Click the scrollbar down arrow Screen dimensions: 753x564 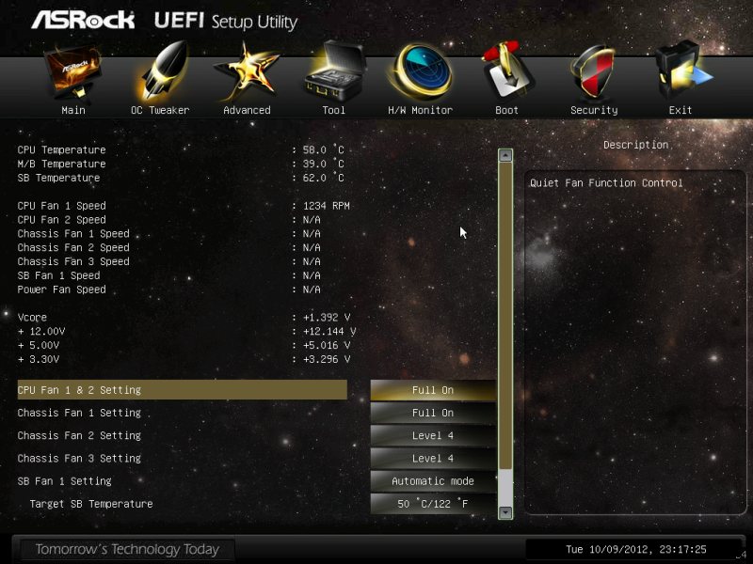coord(505,512)
